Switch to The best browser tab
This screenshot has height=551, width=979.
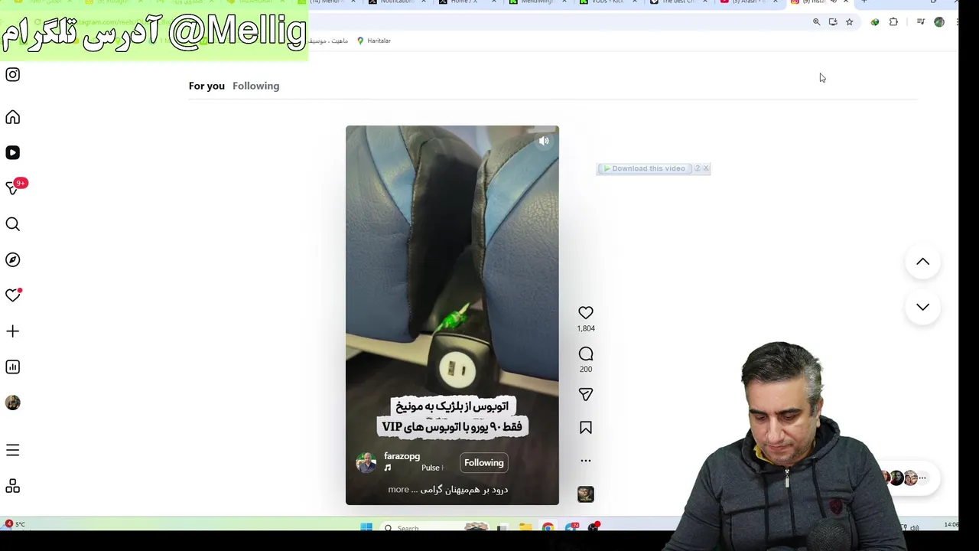678,2
